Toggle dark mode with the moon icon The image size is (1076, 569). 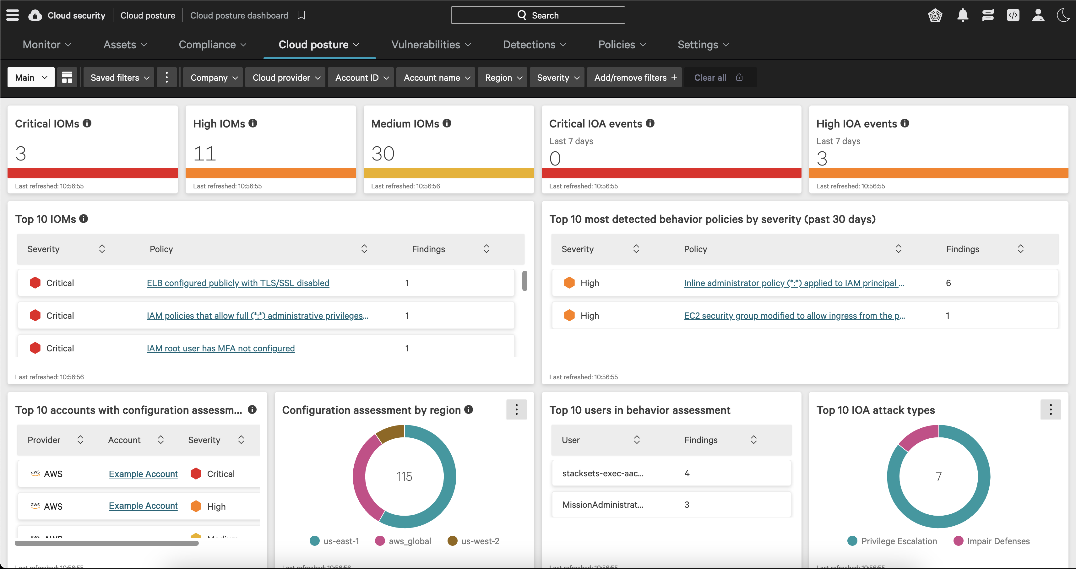(1063, 15)
